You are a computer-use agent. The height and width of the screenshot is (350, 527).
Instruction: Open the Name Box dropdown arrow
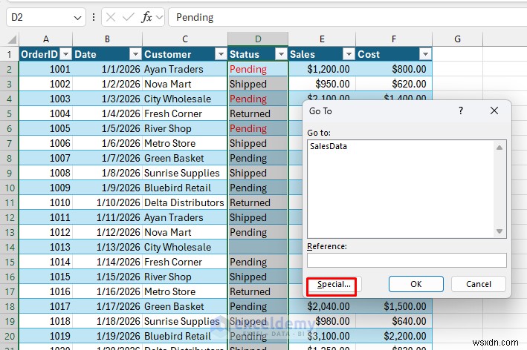77,18
